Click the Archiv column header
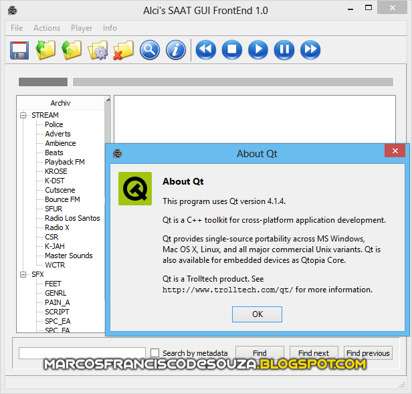The width and height of the screenshot is (412, 394). 60,103
